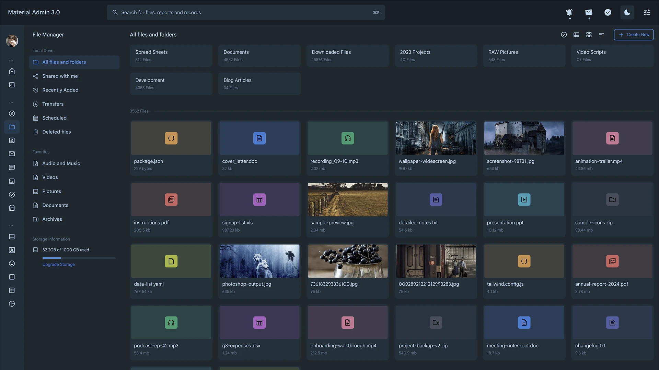Open the 2023 Projects folder
The image size is (659, 370).
[x=436, y=56]
